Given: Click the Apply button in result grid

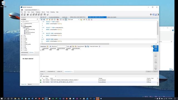Looking at the screenshot, I should click(149, 72).
